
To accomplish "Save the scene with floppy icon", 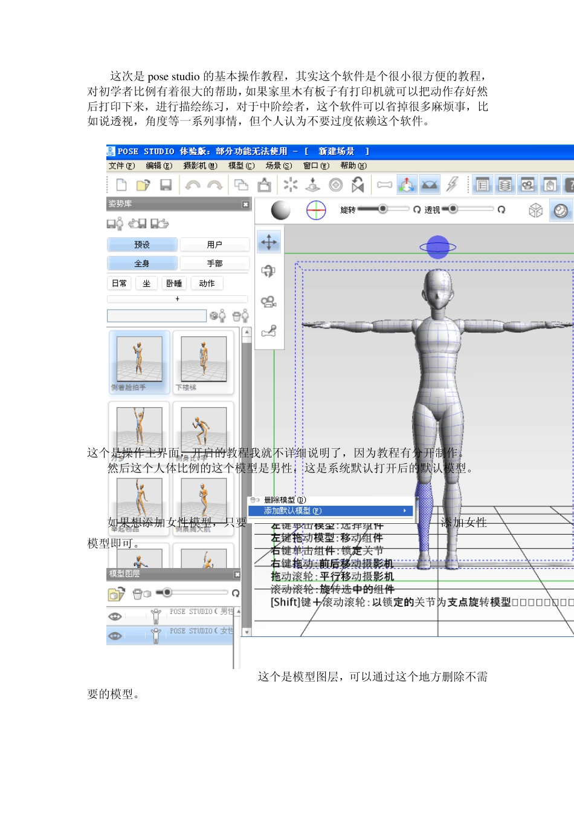I will (x=166, y=185).
